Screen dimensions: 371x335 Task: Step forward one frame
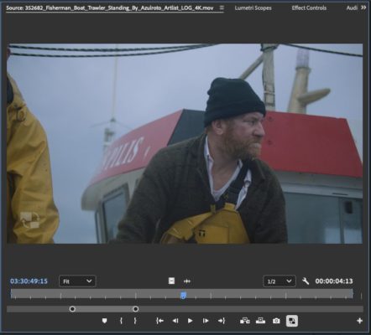pos(206,321)
